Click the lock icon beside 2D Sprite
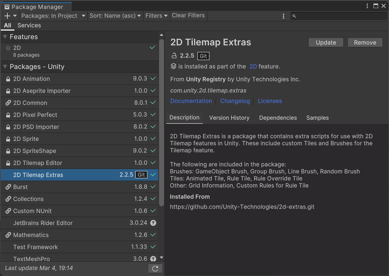Image resolution: width=389 pixels, height=276 pixels. 8,139
